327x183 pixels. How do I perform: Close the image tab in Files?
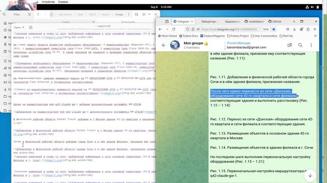(x=94, y=22)
